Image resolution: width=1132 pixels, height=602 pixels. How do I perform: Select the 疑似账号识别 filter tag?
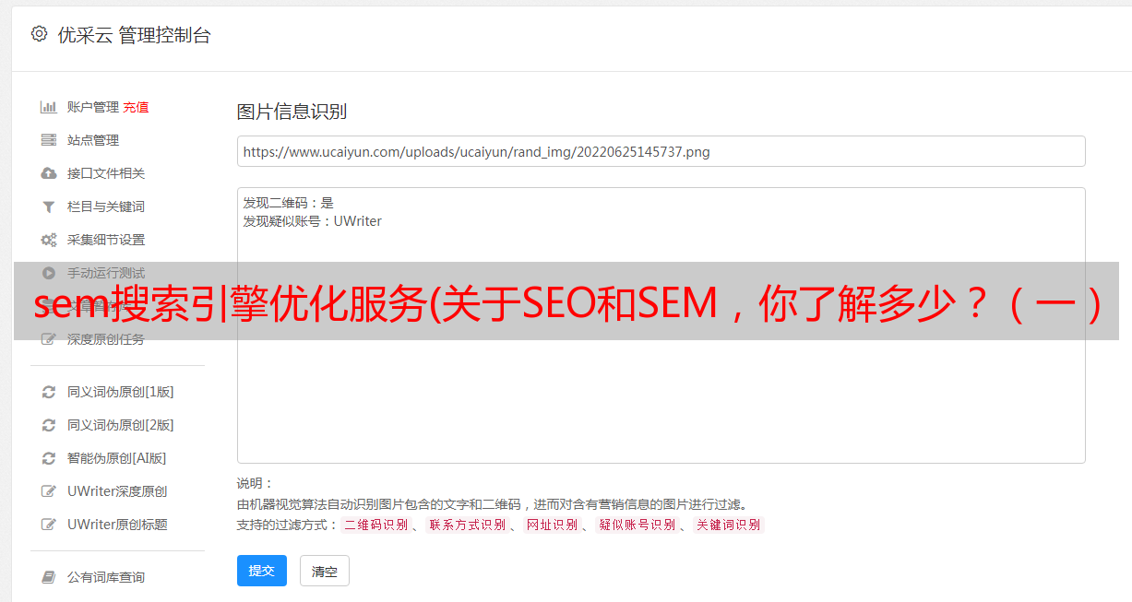coord(637,525)
